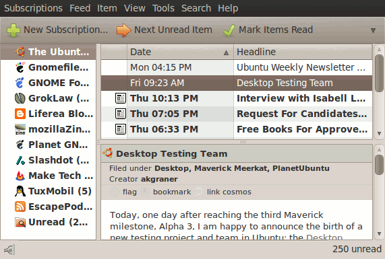Click article pane scrollbar up arrow
Image resolution: width=385 pixels, height=259 pixels.
[x=379, y=149]
